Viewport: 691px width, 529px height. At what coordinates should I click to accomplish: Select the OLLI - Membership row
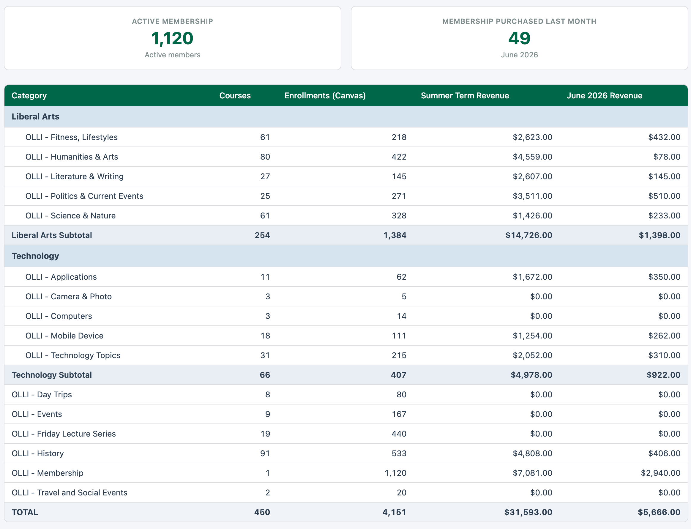click(346, 473)
